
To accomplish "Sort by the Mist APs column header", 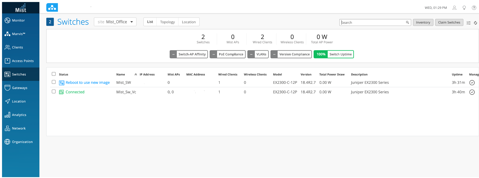I will 174,75.
